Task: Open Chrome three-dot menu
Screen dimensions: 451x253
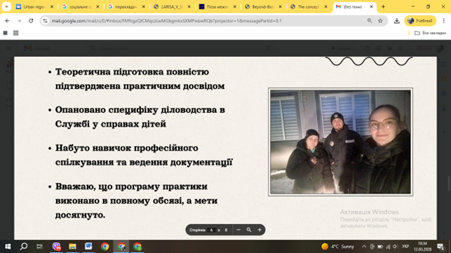Action: click(x=443, y=21)
